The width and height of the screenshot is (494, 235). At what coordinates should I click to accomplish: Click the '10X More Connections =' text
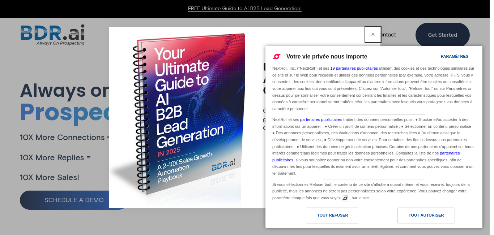65,138
